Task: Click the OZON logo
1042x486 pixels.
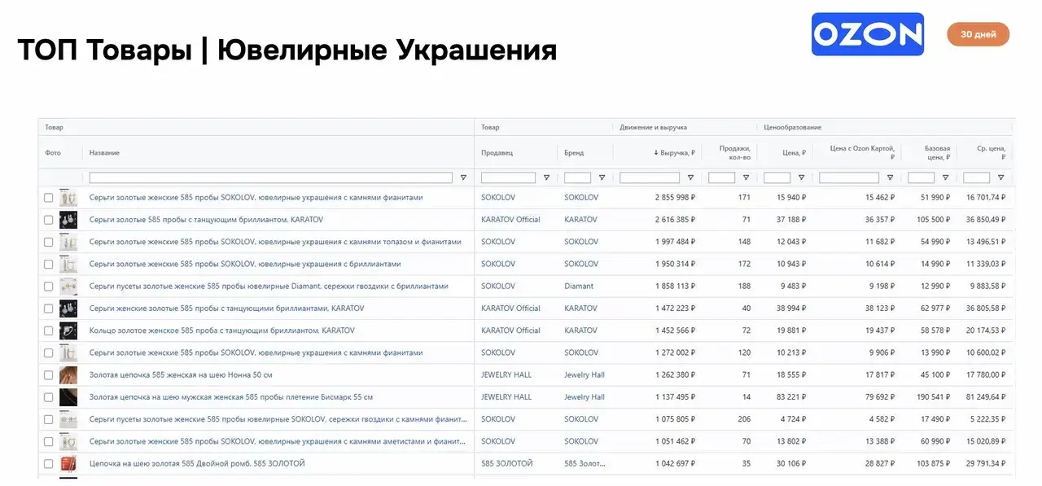Action: pyautogui.click(x=867, y=34)
